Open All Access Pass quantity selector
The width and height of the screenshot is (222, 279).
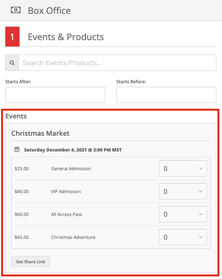pos(183,214)
